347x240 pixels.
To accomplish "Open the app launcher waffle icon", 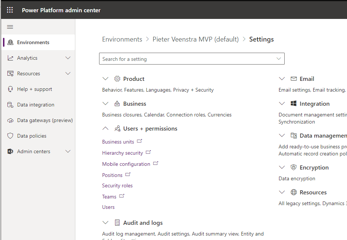I will click(x=10, y=10).
